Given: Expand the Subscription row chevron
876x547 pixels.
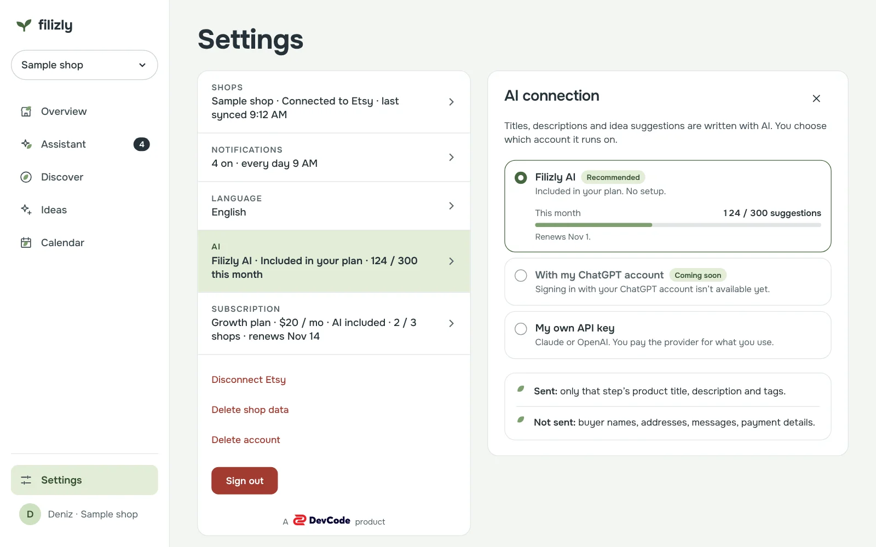Looking at the screenshot, I should tap(451, 323).
